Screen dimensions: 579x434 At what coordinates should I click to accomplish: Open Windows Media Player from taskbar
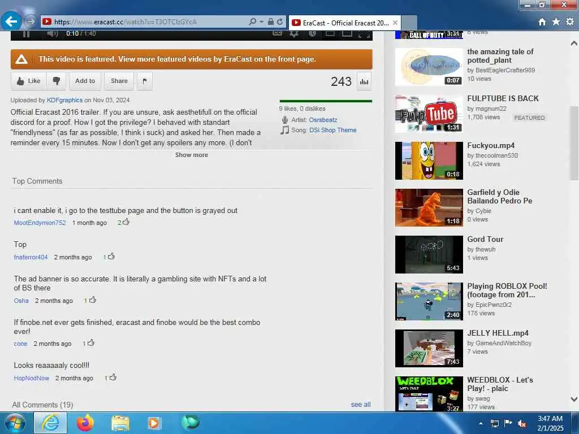pos(154,423)
